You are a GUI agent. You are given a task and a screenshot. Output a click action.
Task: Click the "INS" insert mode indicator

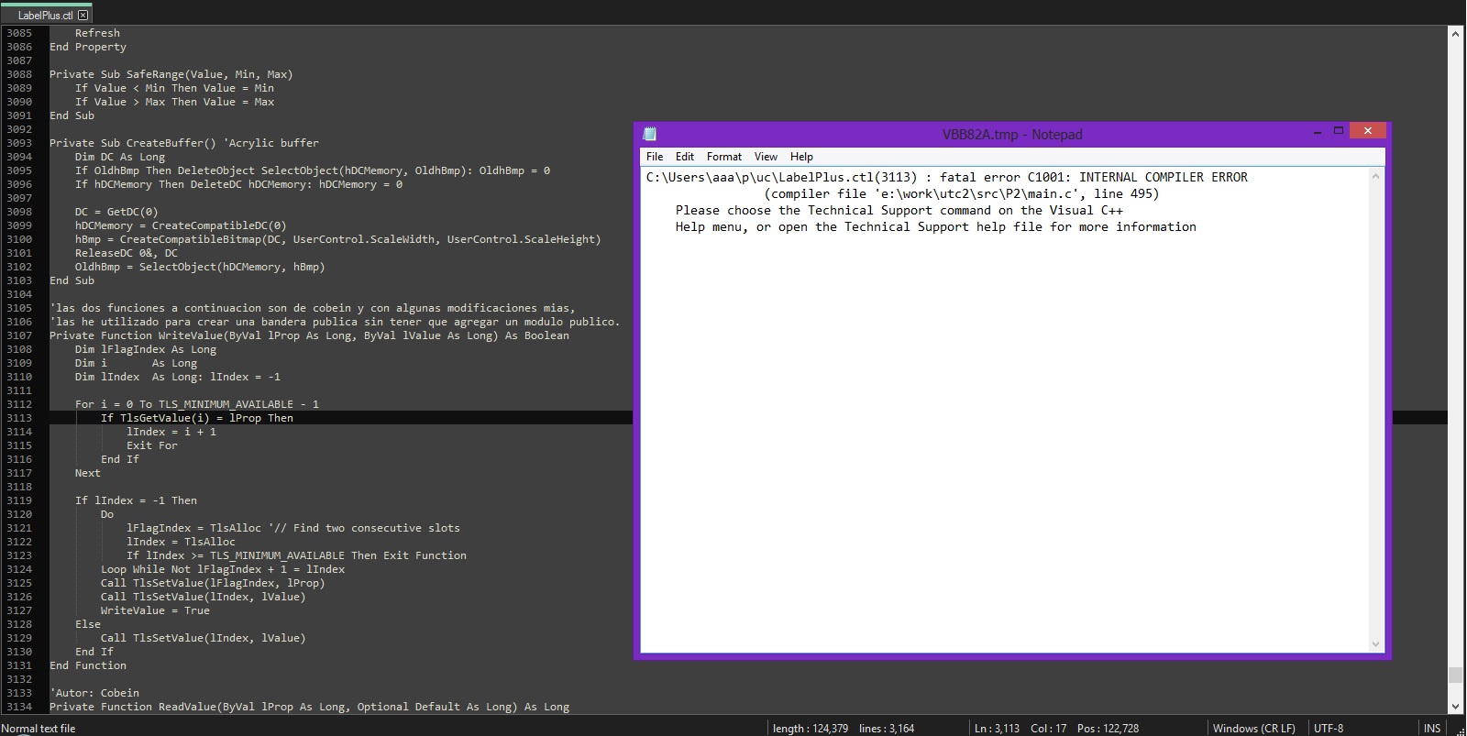click(1432, 729)
